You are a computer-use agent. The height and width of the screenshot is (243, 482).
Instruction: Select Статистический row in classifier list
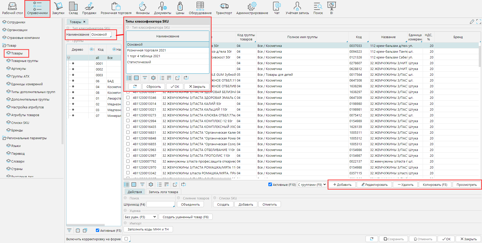[x=139, y=62]
